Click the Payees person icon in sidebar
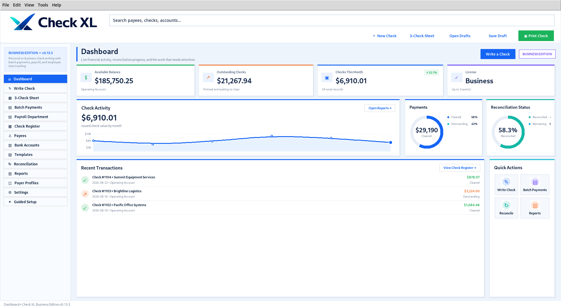Image resolution: width=561 pixels, height=308 pixels. coord(10,136)
